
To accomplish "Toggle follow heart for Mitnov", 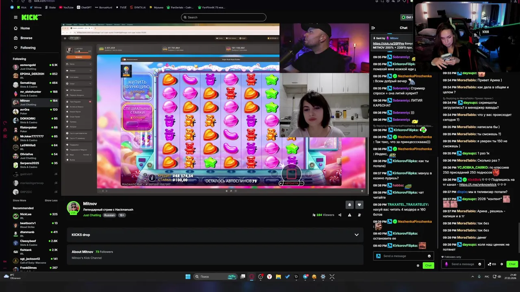I will 359,205.
